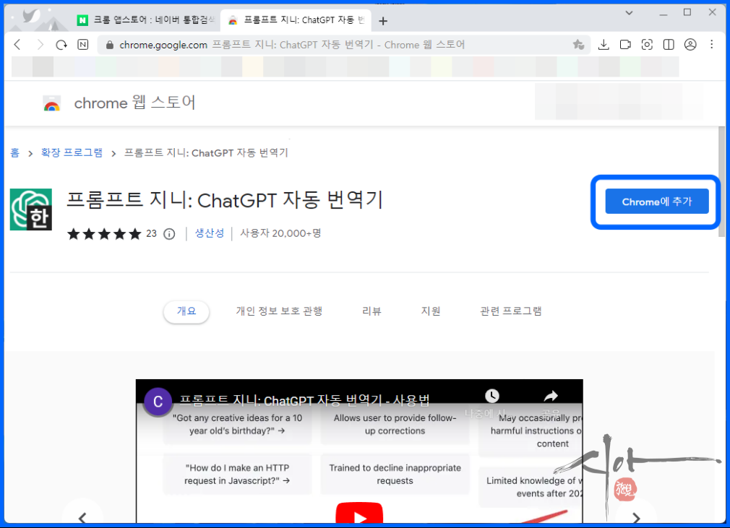
Task: Open downloads via the download arrow icon
Action: pos(604,45)
